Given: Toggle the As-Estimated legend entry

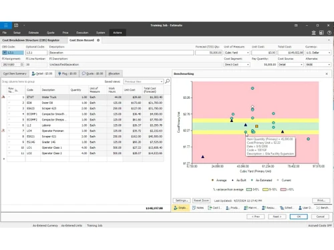Looking at the screenshot, I should (262, 180).
